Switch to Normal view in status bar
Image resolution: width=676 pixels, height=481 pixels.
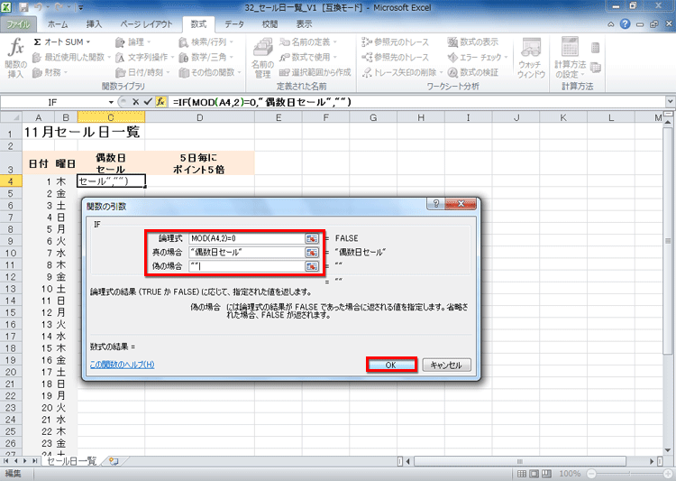click(522, 474)
